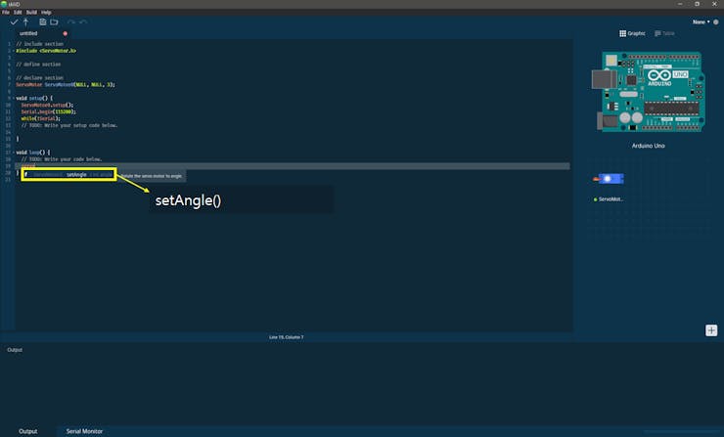The width and height of the screenshot is (724, 437).
Task: Click the ServoMotor component image
Action: click(609, 179)
